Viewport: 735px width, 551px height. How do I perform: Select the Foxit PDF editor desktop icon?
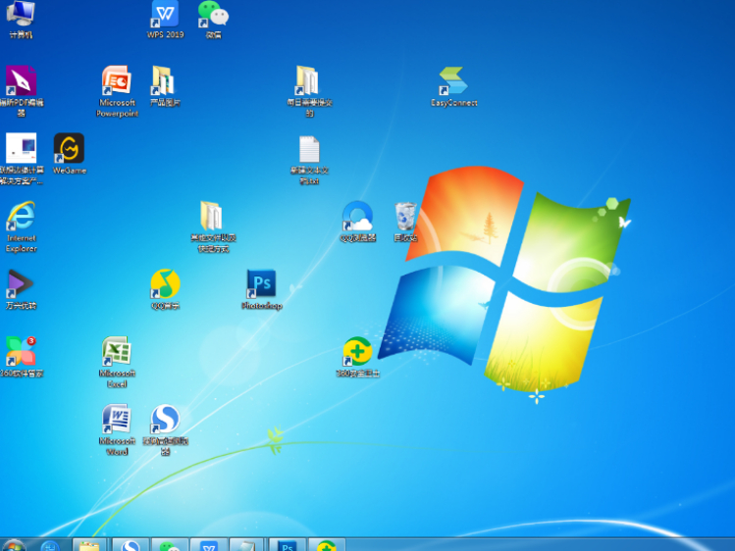[x=21, y=91]
